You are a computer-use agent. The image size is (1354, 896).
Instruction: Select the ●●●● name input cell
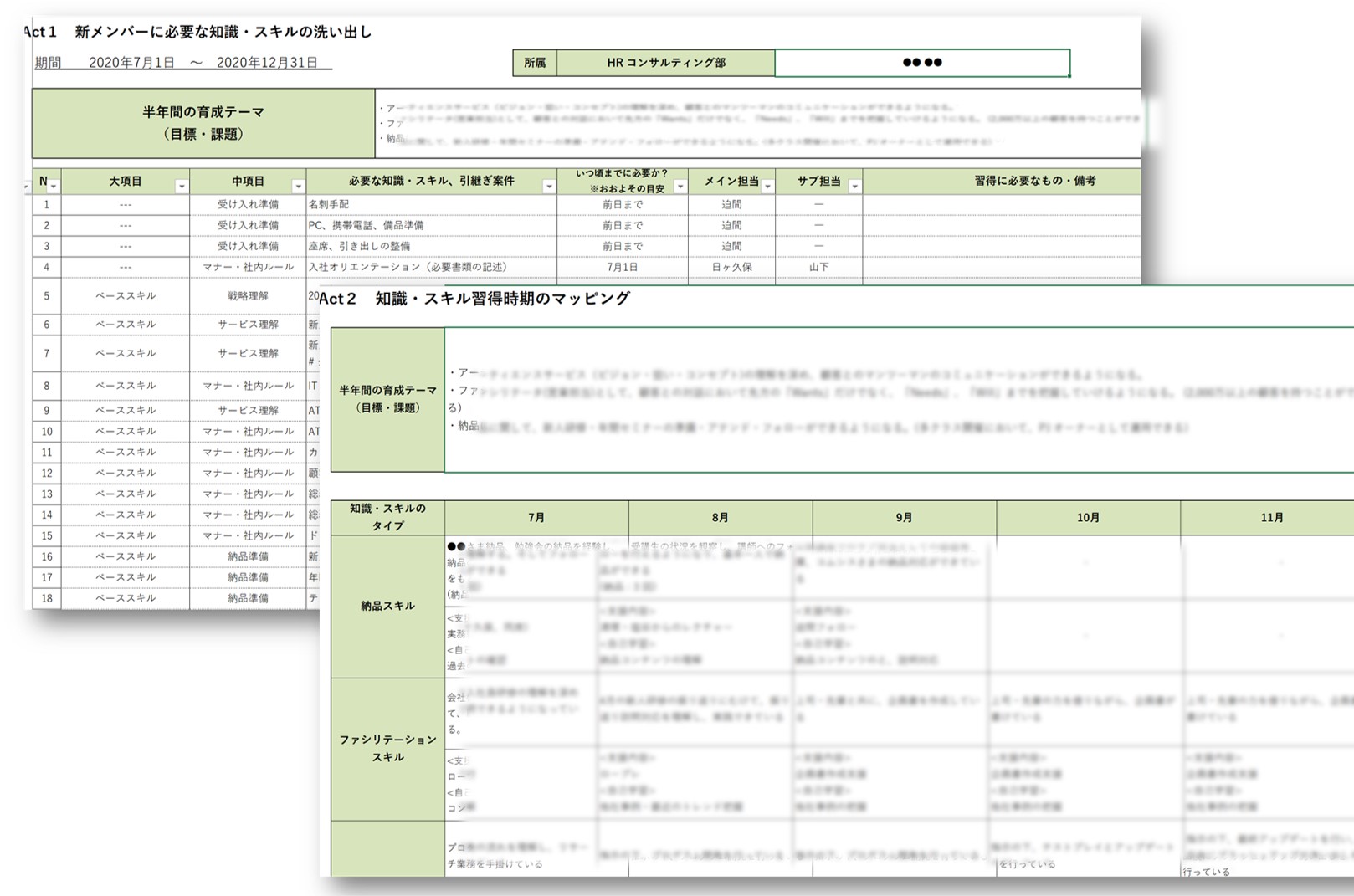point(921,63)
